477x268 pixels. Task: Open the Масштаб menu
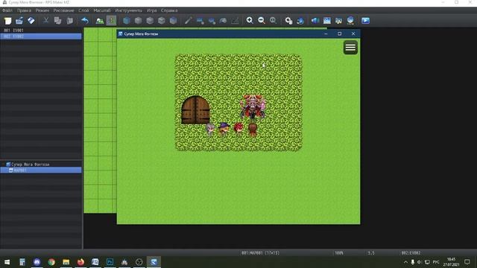tap(102, 10)
